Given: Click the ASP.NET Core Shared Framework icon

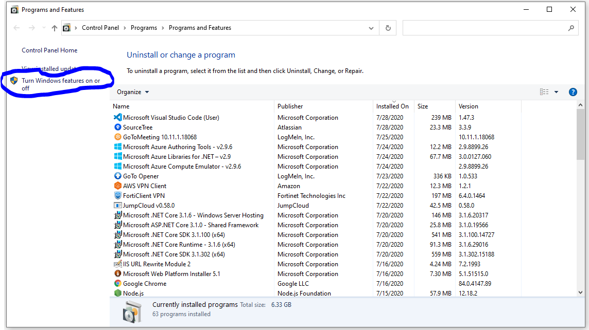Looking at the screenshot, I should click(x=117, y=225).
